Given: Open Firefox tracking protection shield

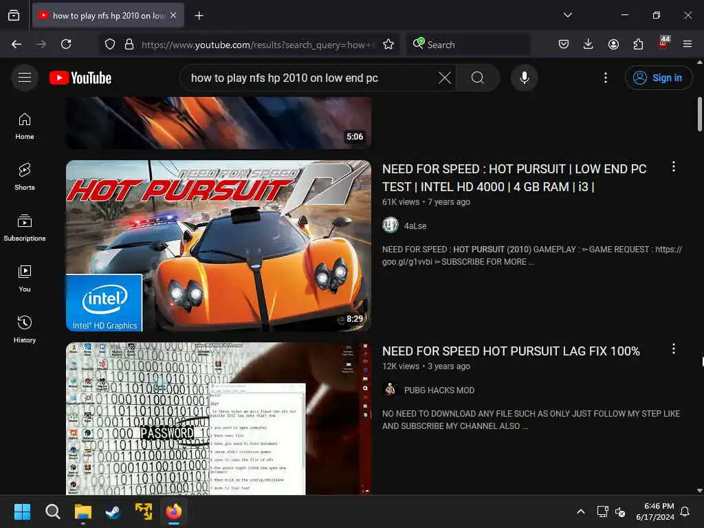Looking at the screenshot, I should 110,44.
